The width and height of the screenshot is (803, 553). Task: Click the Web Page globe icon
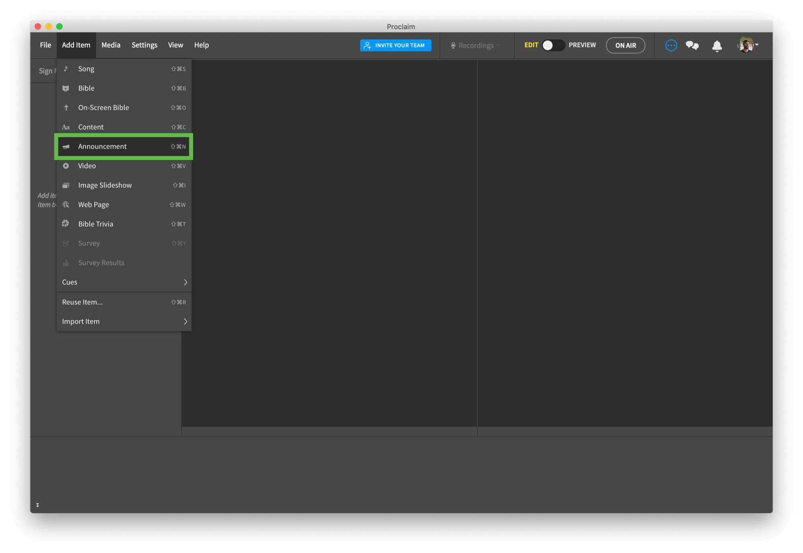click(66, 205)
